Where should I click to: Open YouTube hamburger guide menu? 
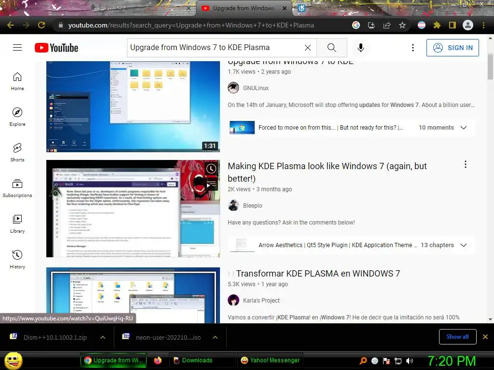coord(17,48)
